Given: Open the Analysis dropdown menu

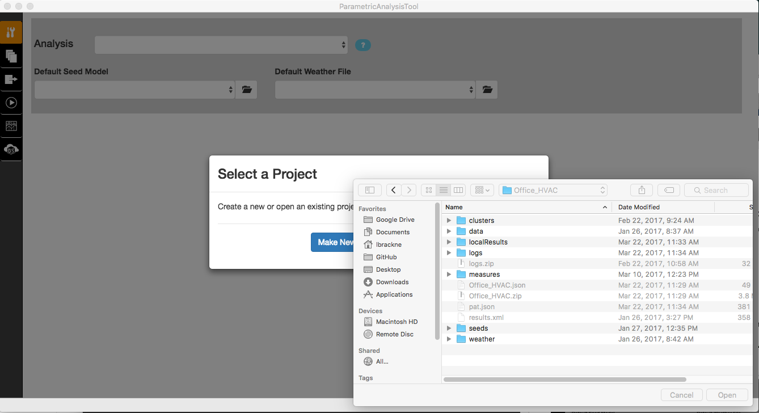Looking at the screenshot, I should [x=221, y=44].
